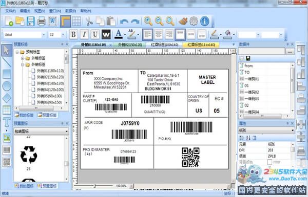308x197 pixels.
Task: Click the Zoom In magnifier icon
Action: pos(148,21)
